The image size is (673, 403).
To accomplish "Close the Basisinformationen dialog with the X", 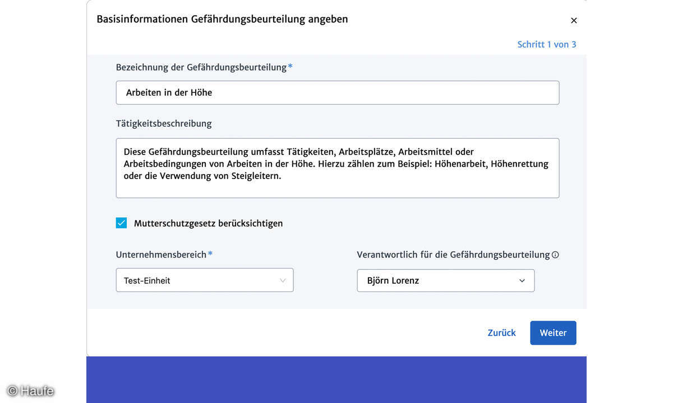I will [x=574, y=21].
